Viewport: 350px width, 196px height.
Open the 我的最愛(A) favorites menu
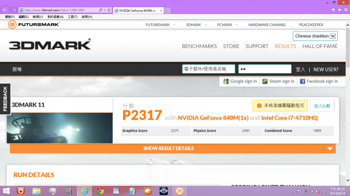pyautogui.click(x=55, y=16)
